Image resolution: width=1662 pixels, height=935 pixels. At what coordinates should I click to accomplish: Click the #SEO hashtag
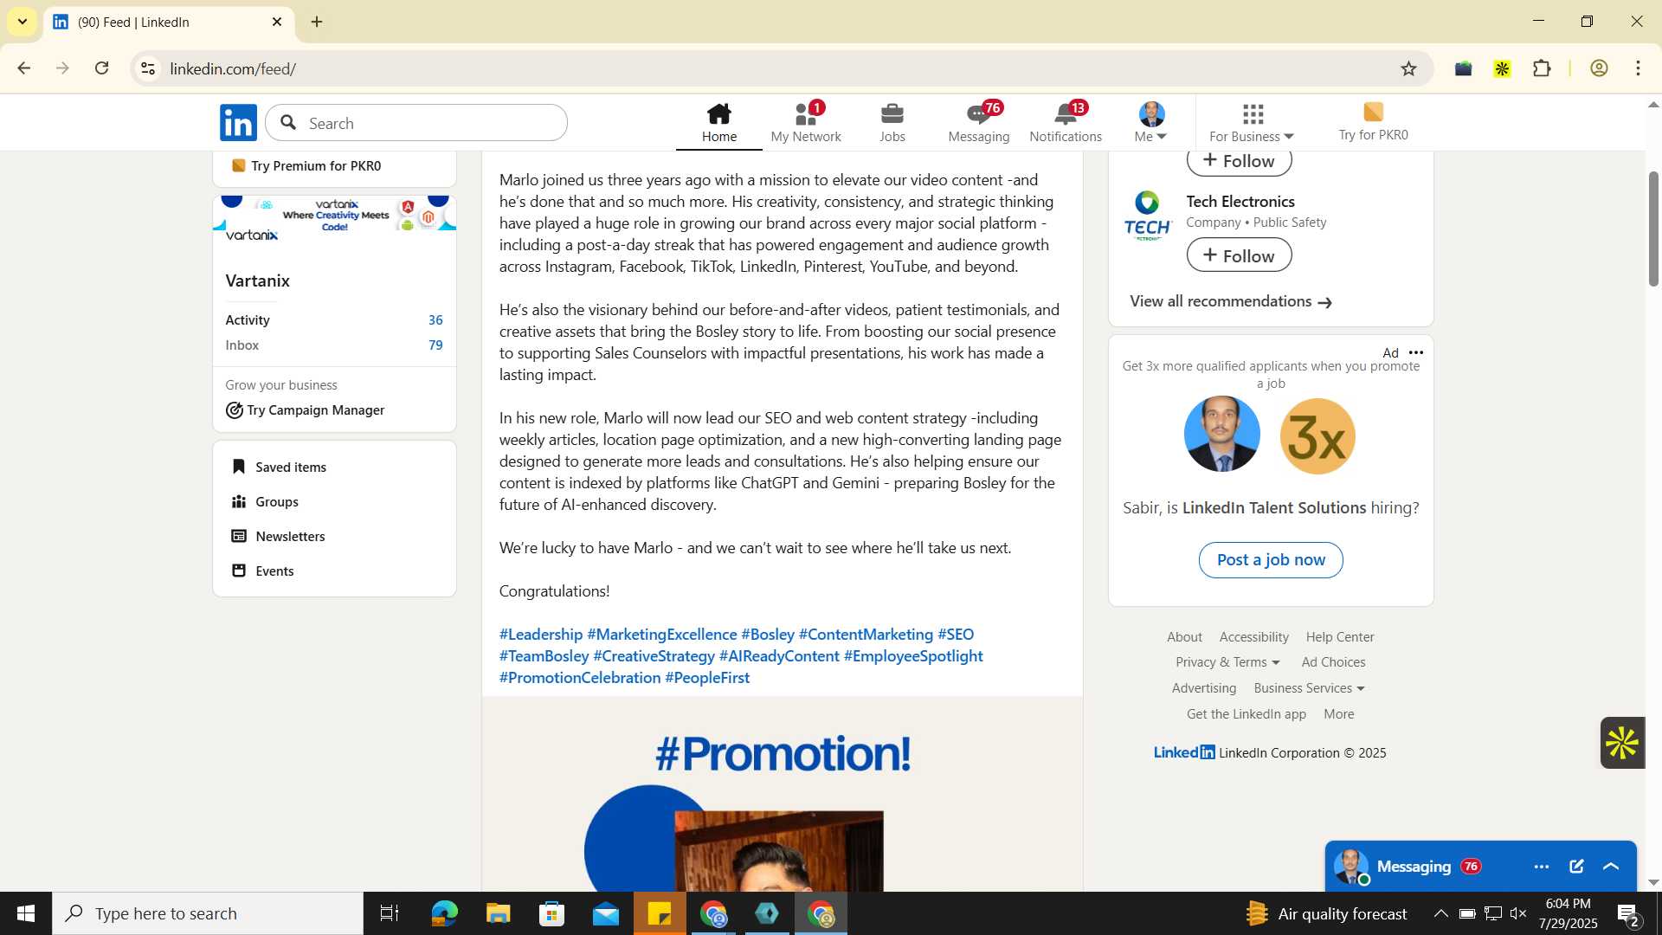click(x=956, y=635)
